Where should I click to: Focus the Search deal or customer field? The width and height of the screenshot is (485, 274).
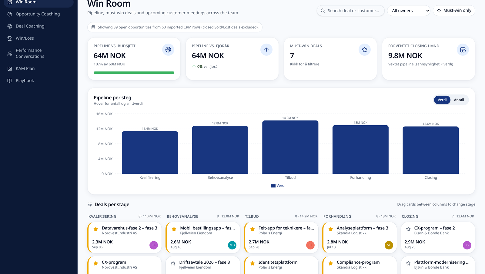point(351,11)
